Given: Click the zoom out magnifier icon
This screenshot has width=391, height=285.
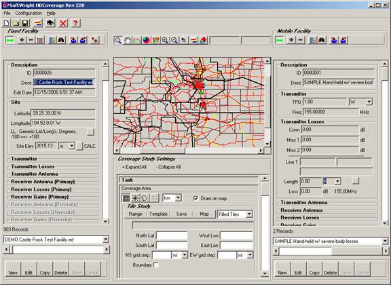Looking at the screenshot, I should (x=174, y=40).
